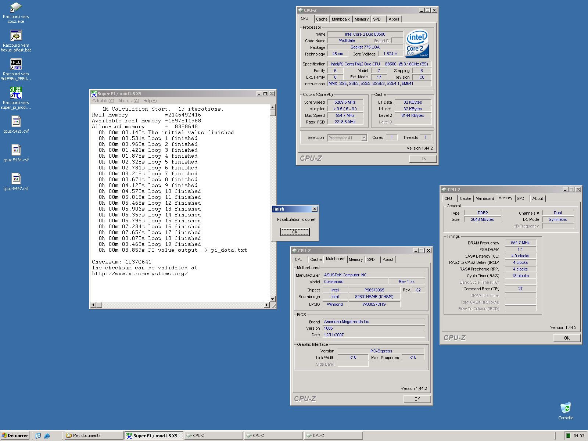Open About tab in Memory CPU-Z window
The height and width of the screenshot is (441, 588).
[x=538, y=198]
